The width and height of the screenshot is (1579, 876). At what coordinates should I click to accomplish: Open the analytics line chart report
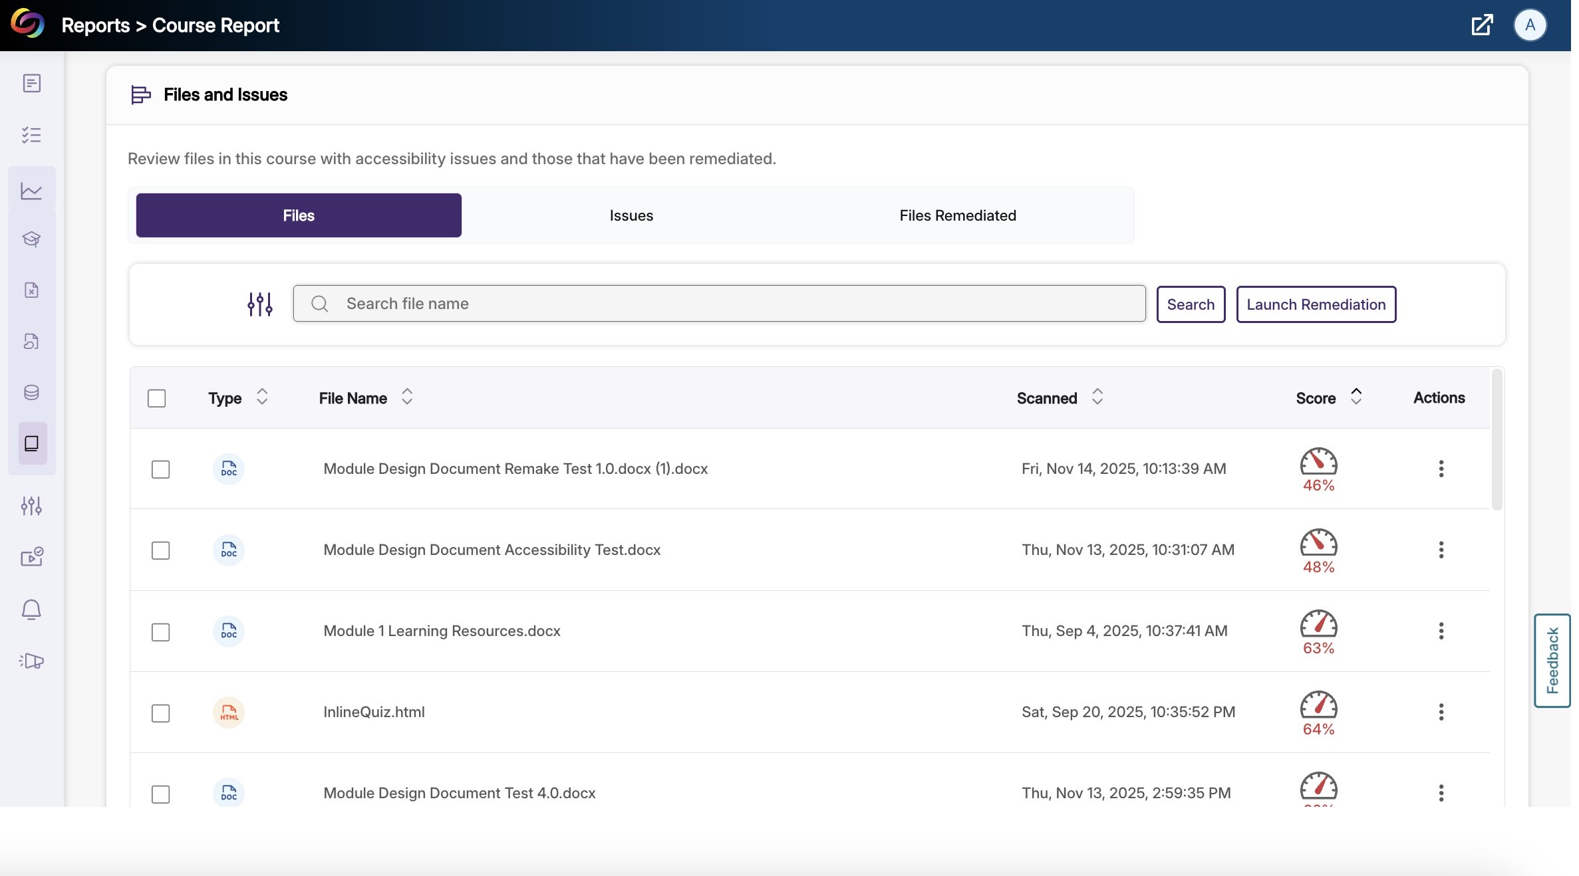31,190
